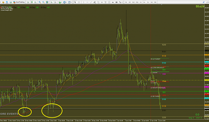Click the R38 level label
This screenshot has width=209, height=122.
(x=164, y=74)
